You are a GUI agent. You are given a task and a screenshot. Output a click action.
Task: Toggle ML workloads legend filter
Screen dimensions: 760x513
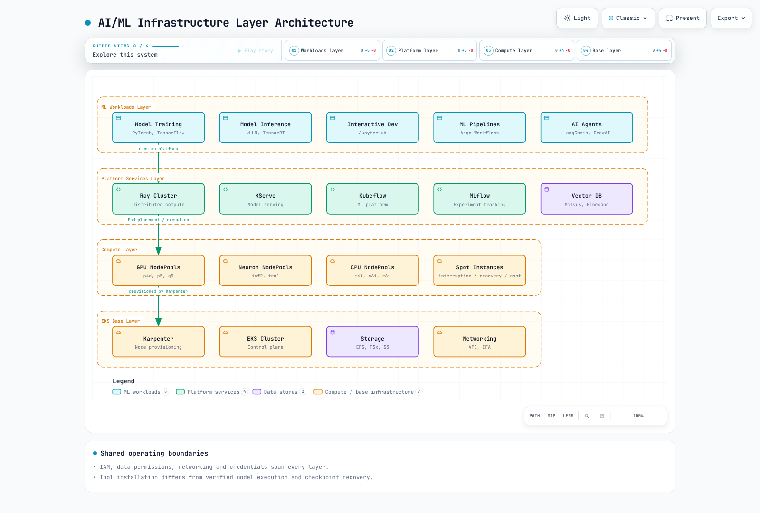point(141,392)
